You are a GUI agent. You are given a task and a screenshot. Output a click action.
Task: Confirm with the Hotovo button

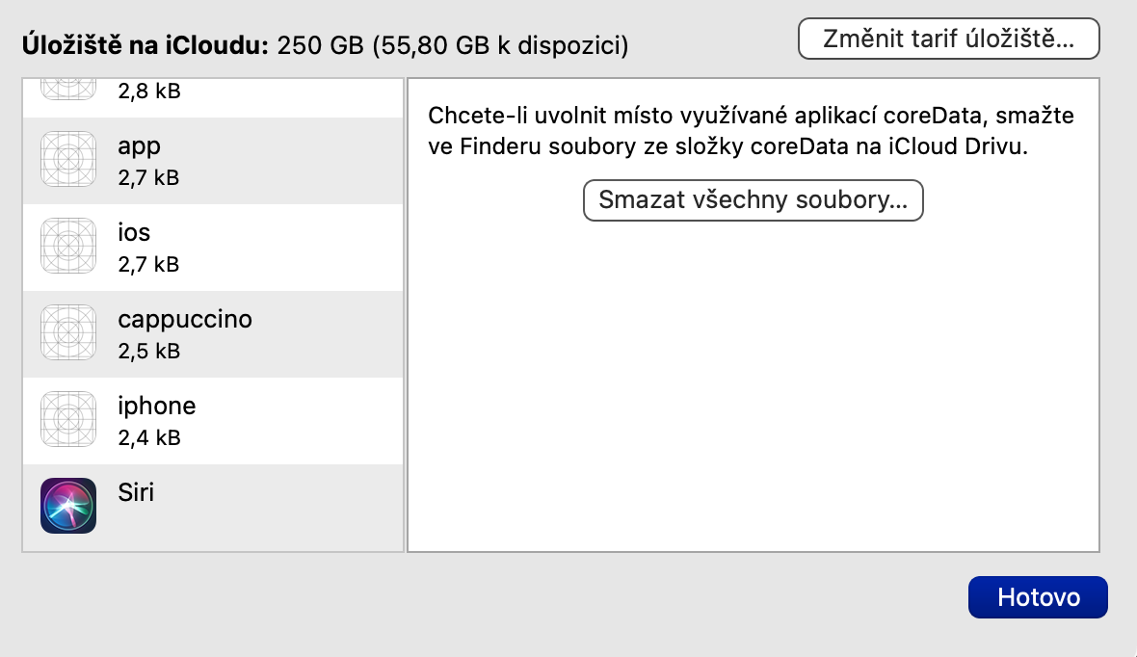tap(1038, 597)
